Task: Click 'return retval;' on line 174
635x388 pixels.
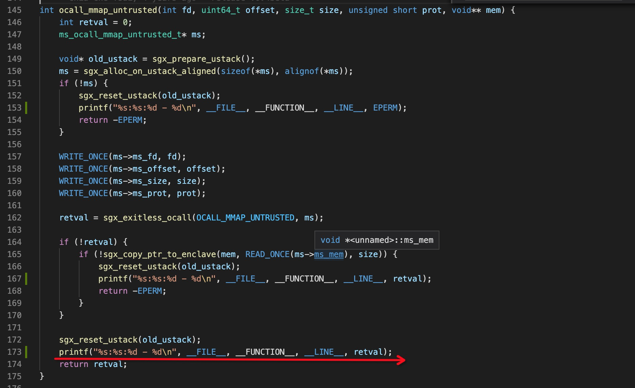Action: (x=93, y=364)
